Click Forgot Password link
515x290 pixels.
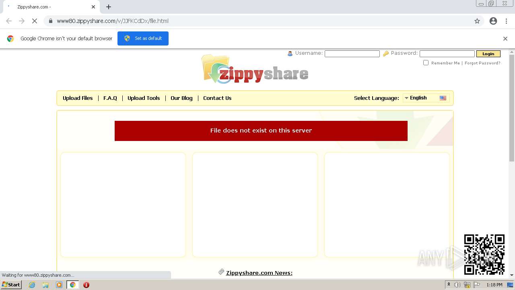(482, 63)
